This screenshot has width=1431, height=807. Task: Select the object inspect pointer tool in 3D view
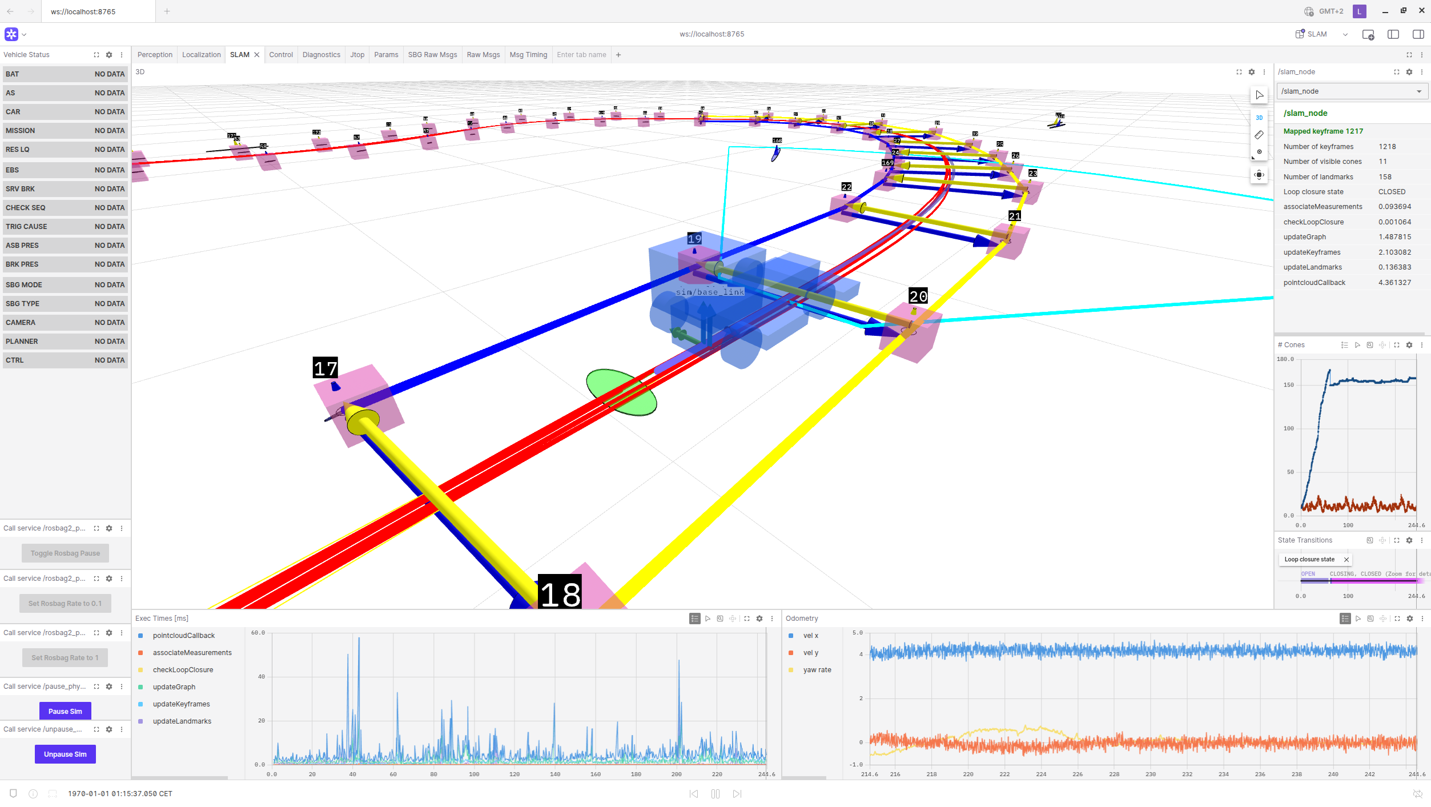click(1259, 95)
